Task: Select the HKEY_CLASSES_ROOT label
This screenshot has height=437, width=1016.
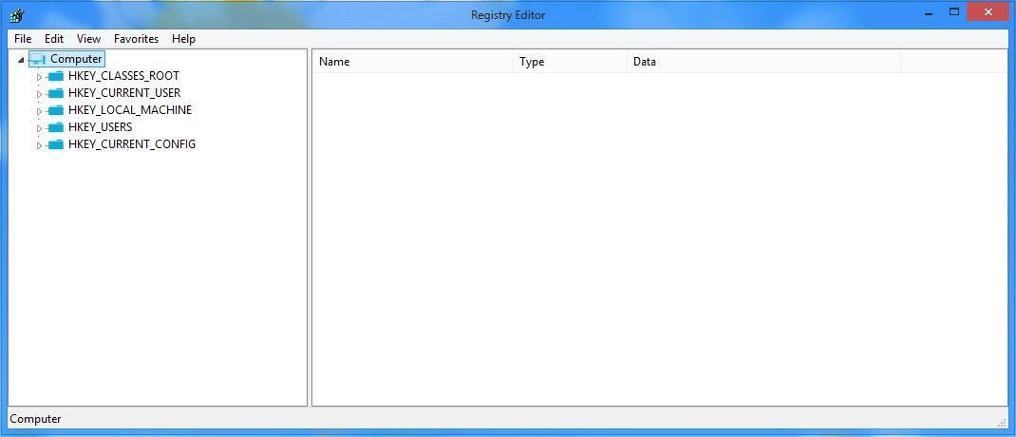Action: [x=123, y=76]
